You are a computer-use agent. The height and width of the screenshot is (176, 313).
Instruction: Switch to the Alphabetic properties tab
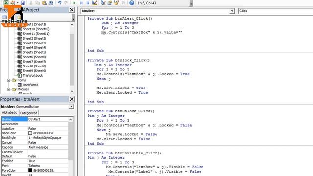(x=10, y=113)
